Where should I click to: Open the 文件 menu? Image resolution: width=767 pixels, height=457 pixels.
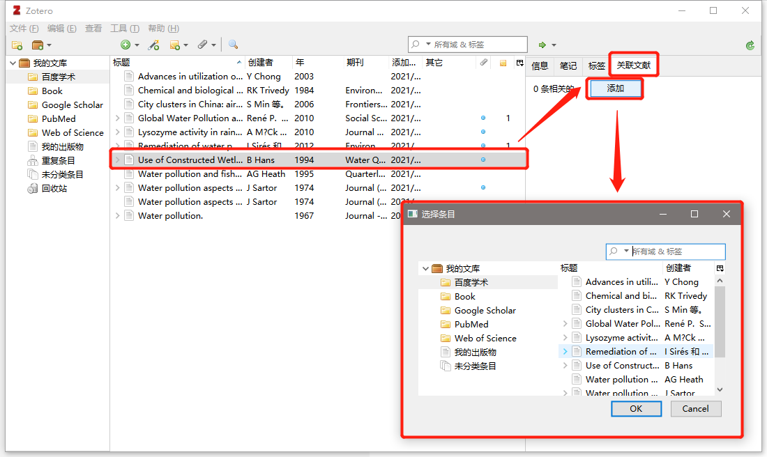24,29
